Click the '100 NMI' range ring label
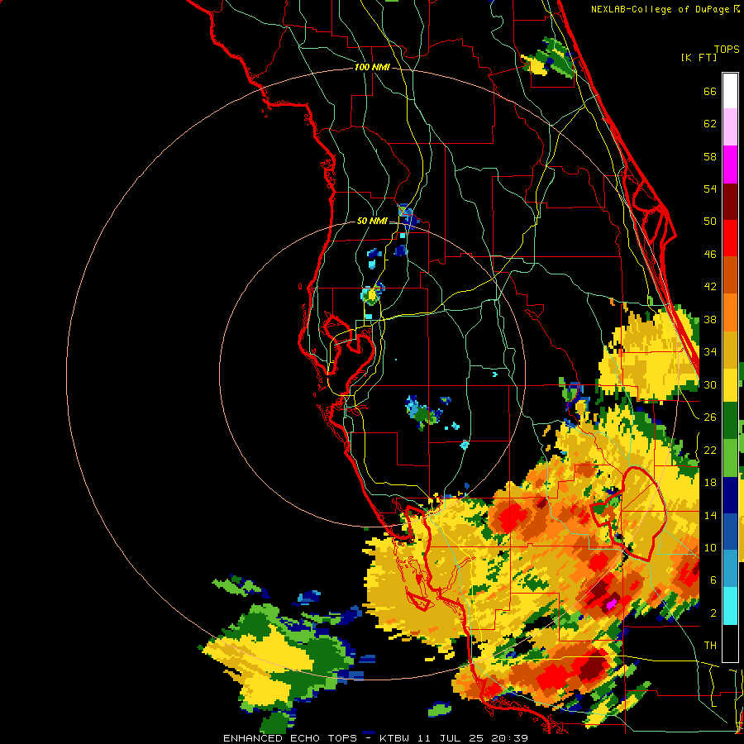744x744 pixels. 372,68
